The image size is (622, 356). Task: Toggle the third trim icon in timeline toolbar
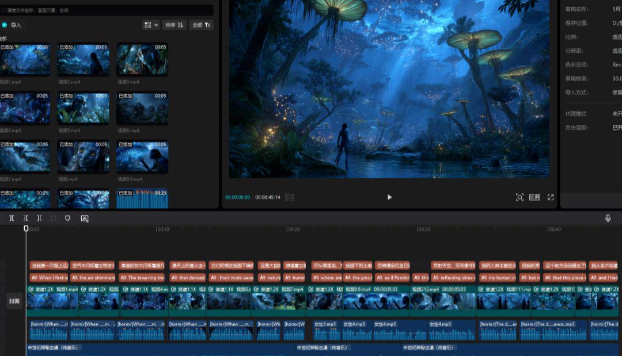pos(39,218)
